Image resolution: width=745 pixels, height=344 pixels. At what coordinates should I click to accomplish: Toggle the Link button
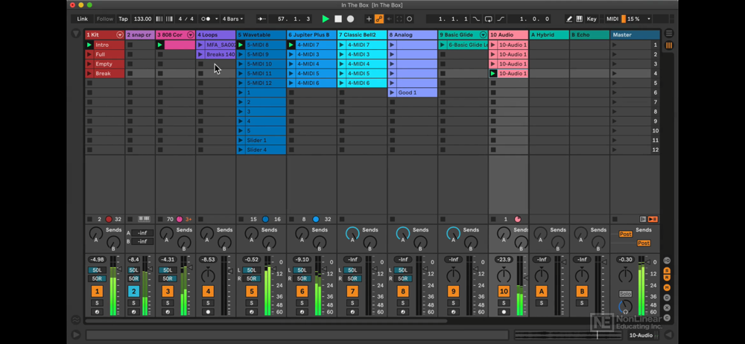click(x=82, y=19)
